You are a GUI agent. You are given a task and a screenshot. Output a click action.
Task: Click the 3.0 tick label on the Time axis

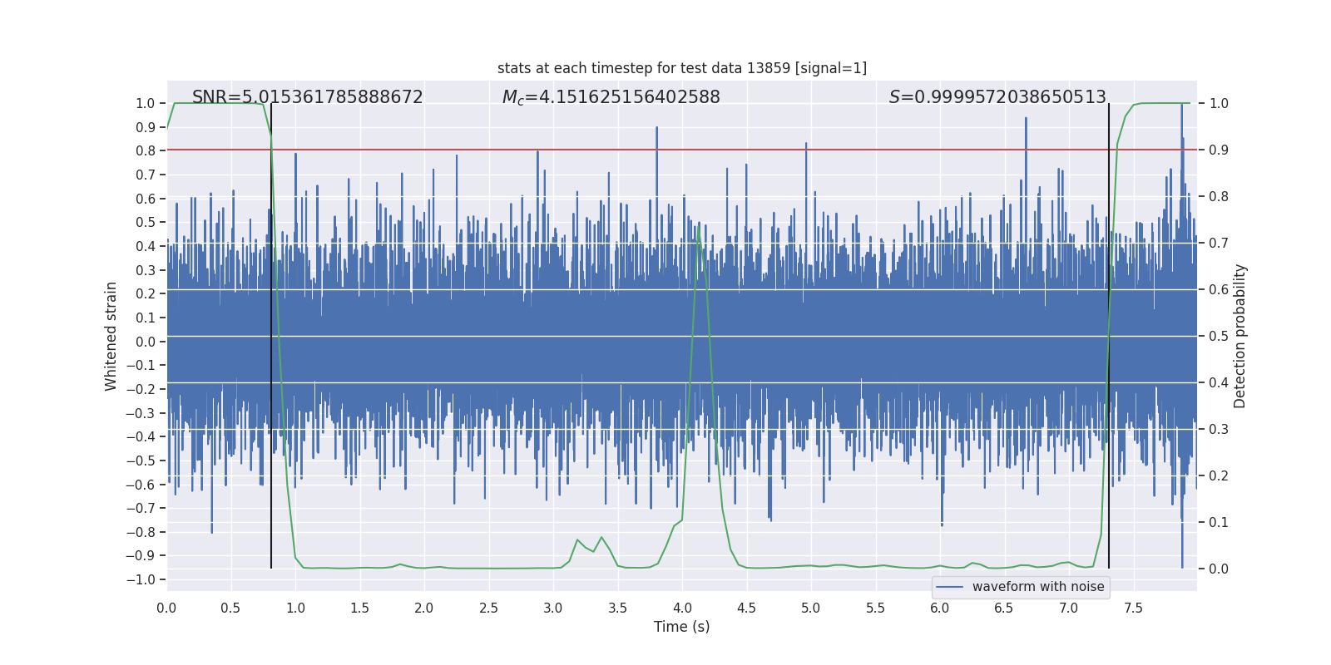click(553, 608)
